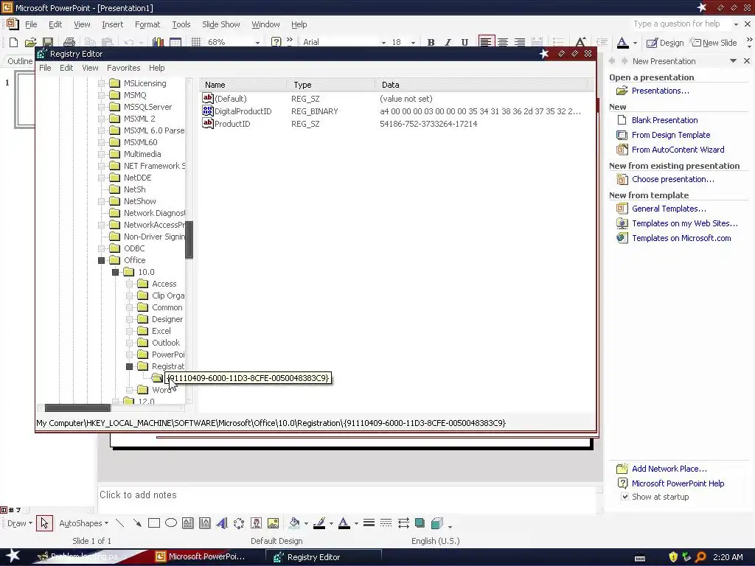
Task: Click From Design Template link
Action: [671, 135]
